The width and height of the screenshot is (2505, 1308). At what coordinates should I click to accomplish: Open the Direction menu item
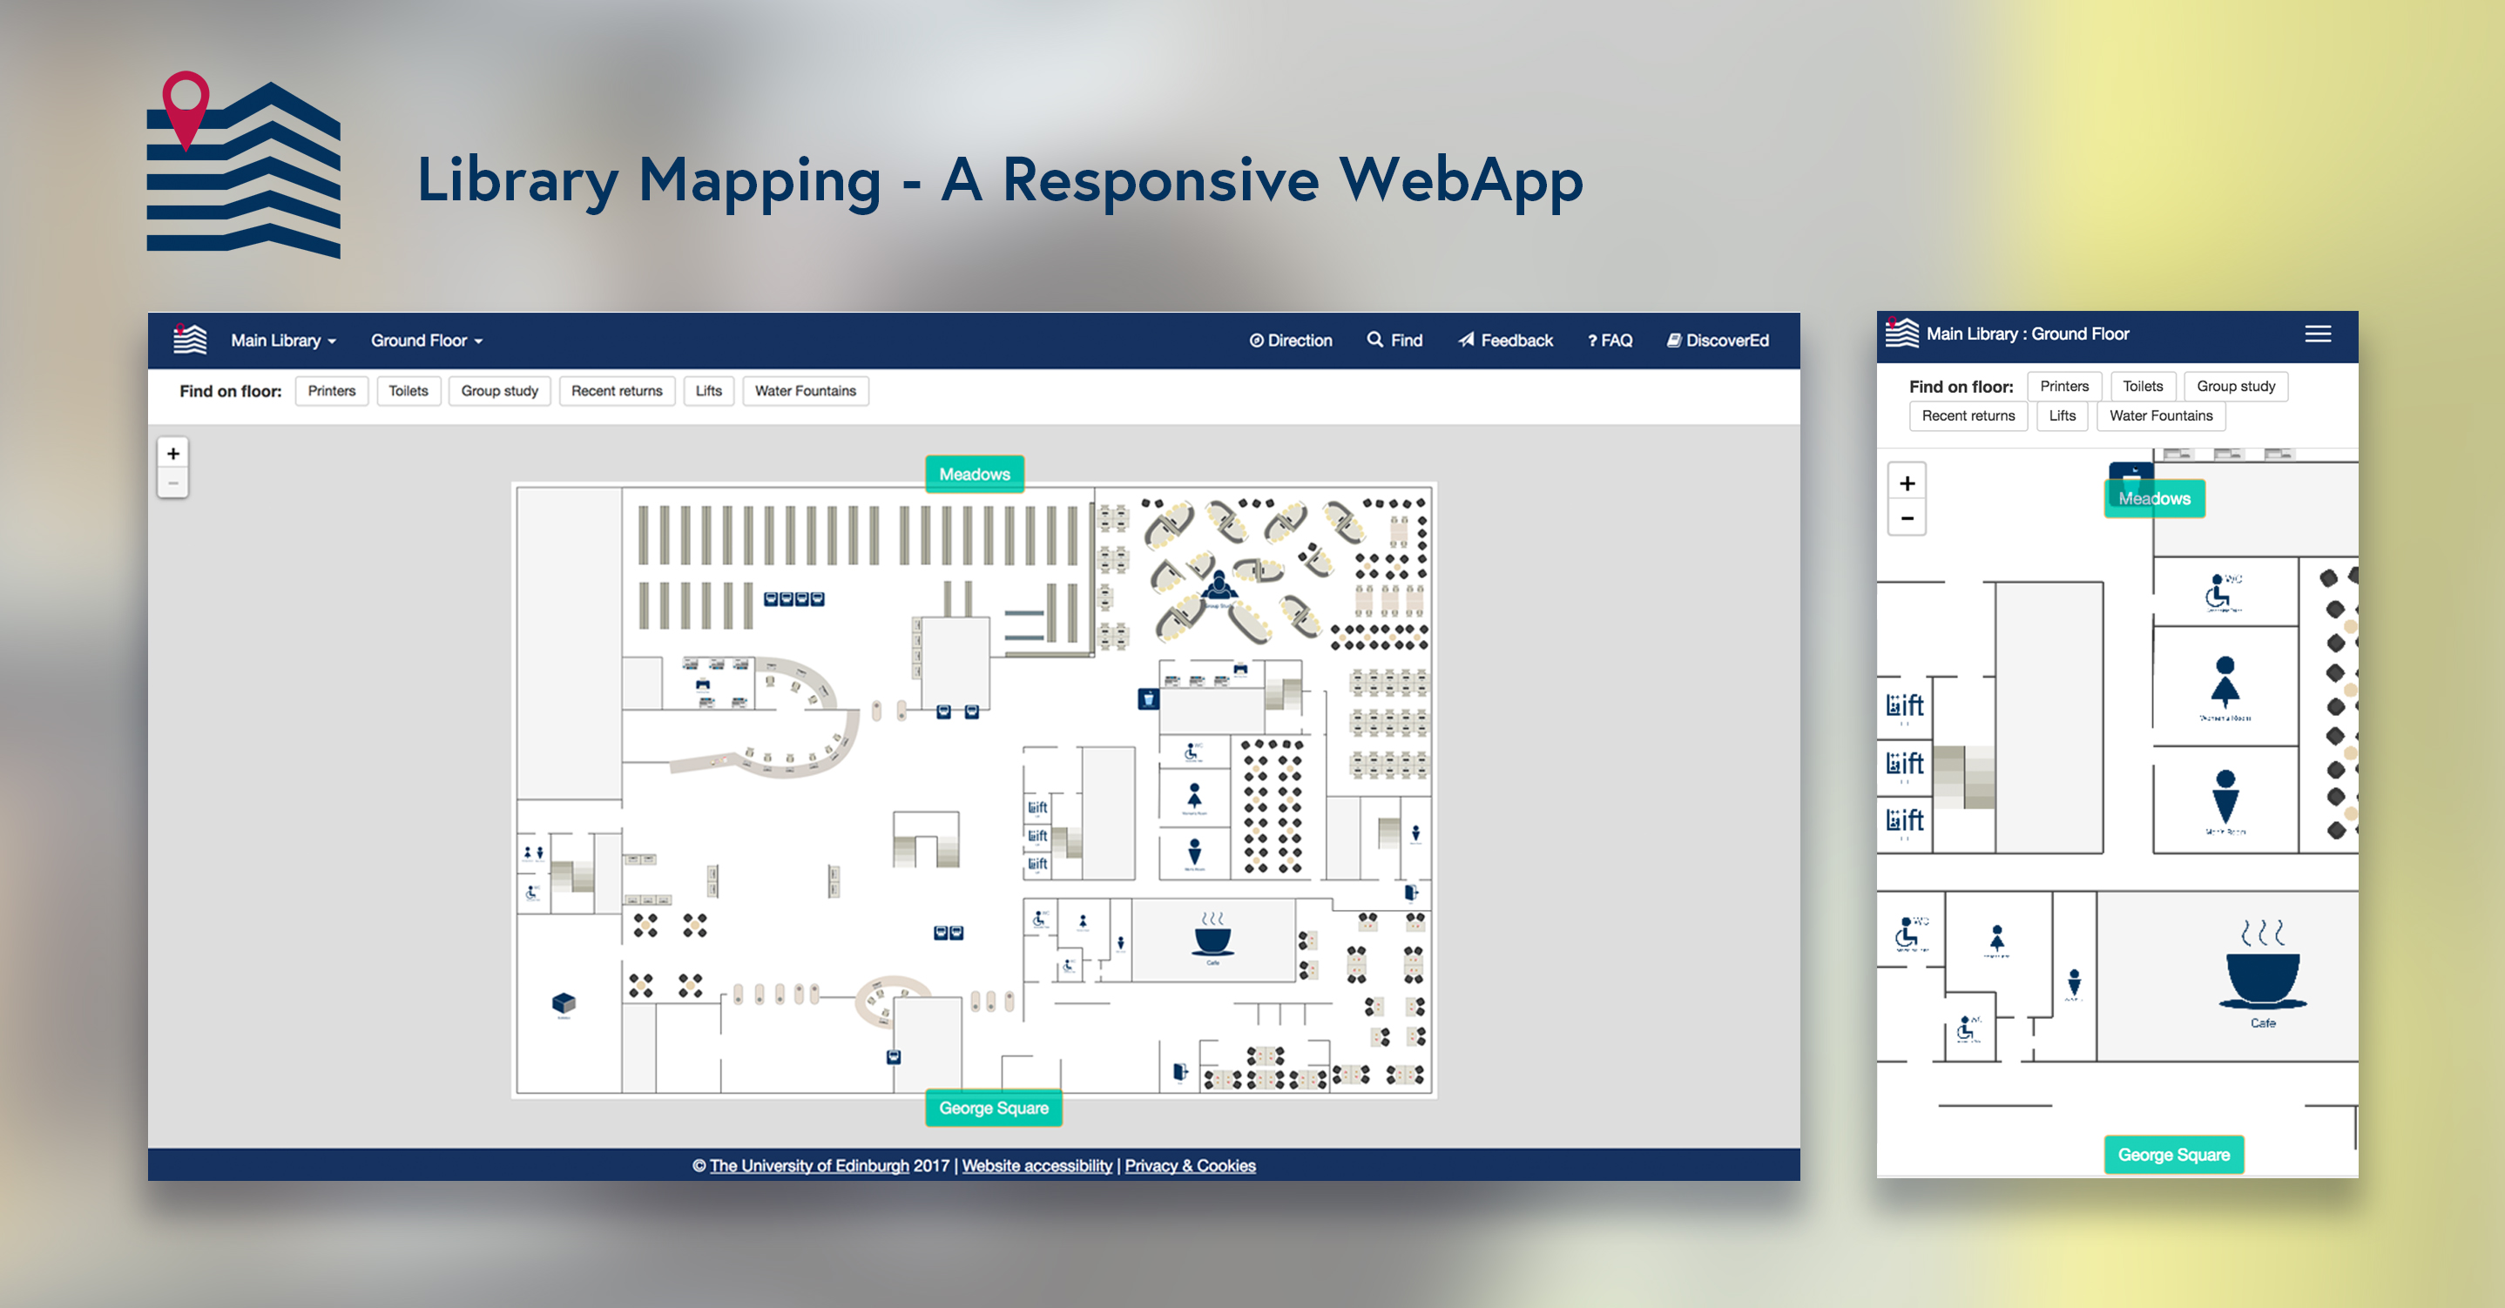1291,340
